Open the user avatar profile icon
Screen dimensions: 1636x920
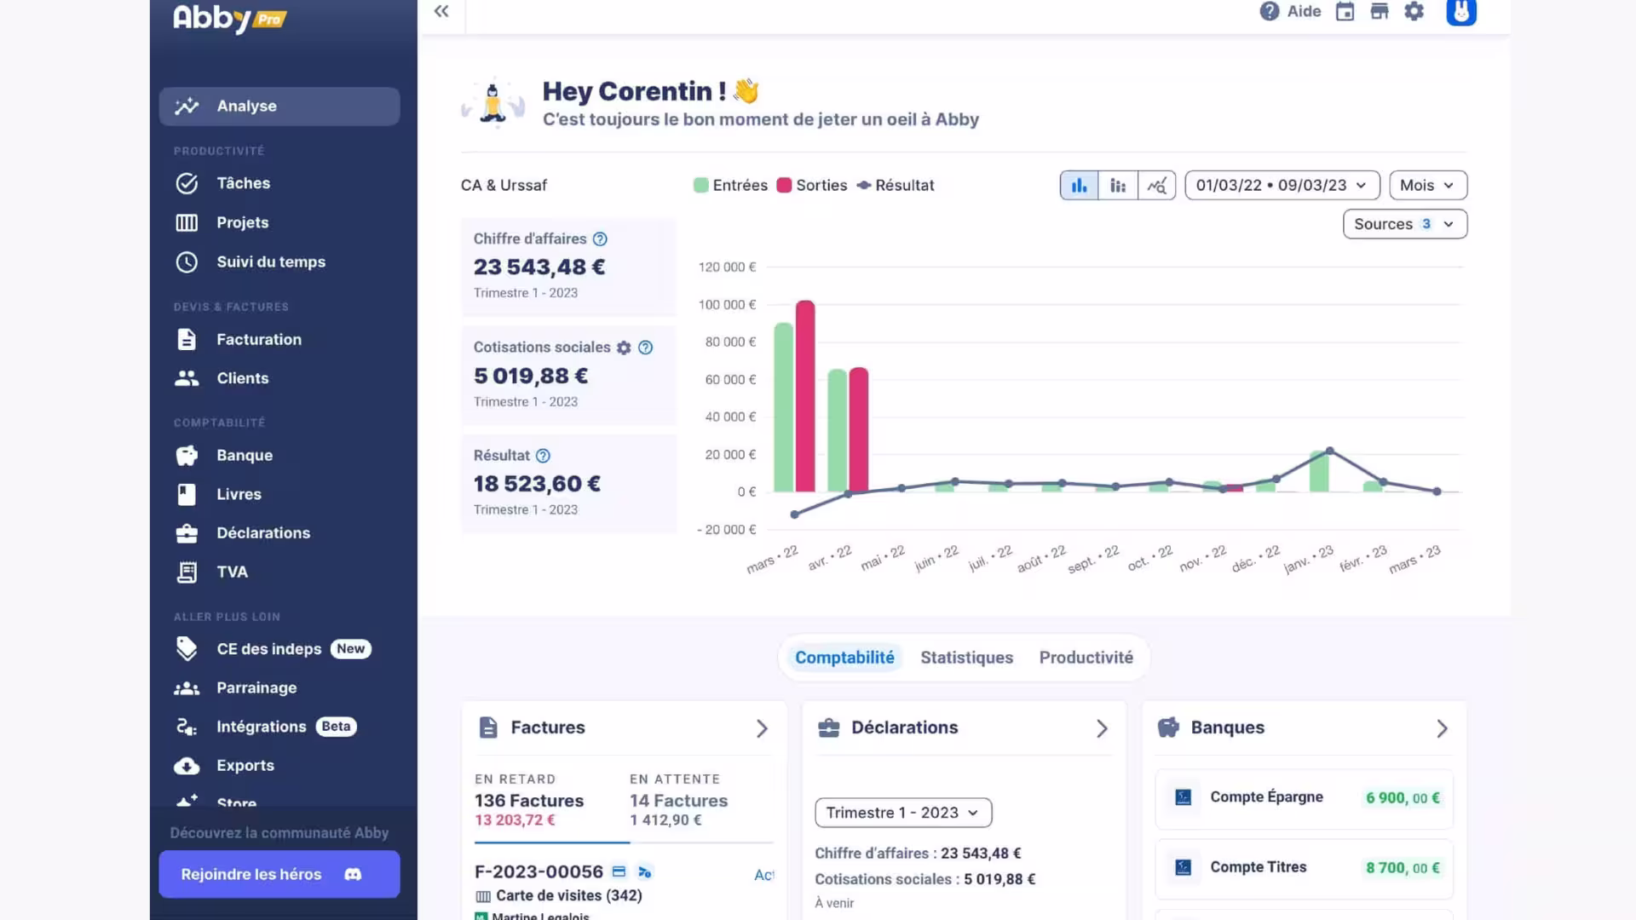pos(1460,11)
